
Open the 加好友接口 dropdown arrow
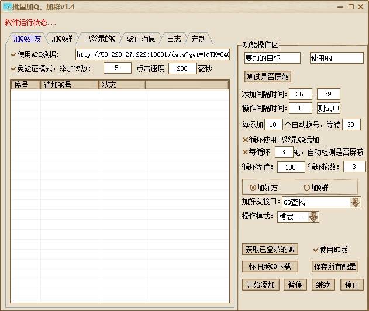pos(355,202)
